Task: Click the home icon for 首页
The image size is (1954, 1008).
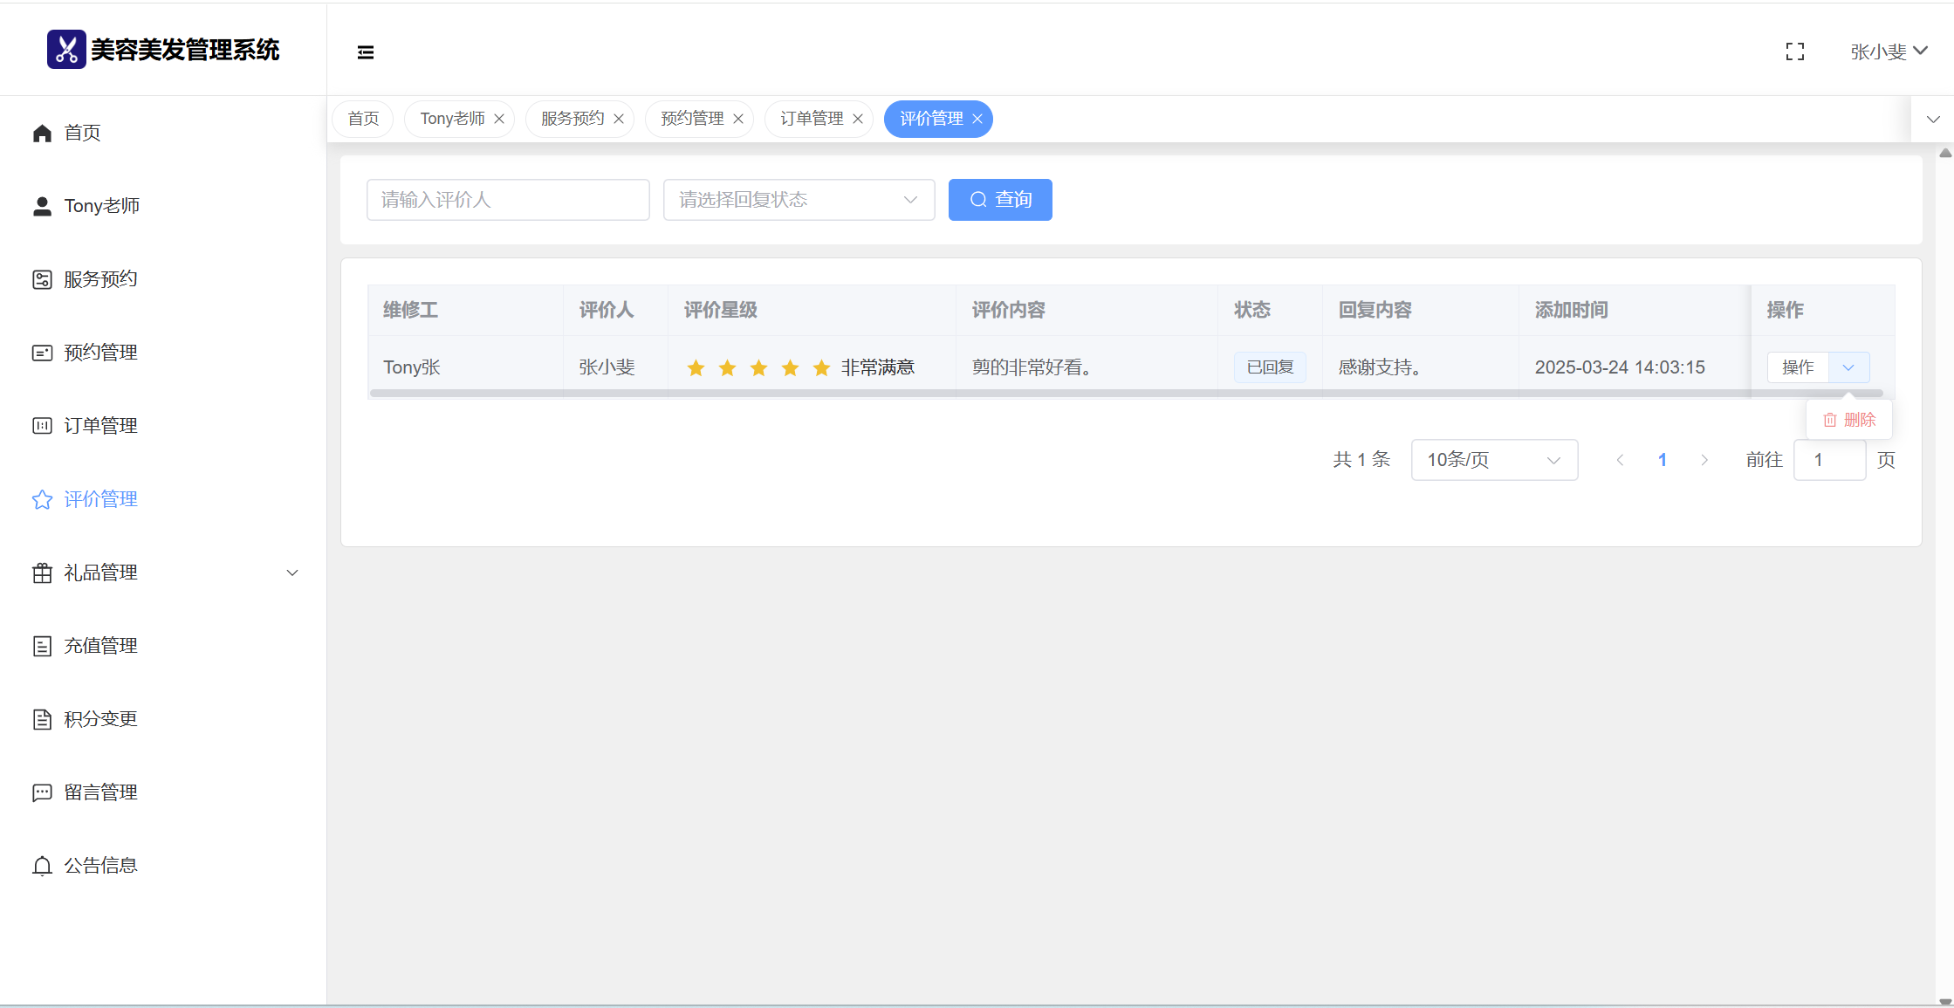Action: 42,133
